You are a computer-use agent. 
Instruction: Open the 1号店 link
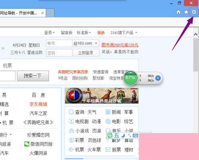[x=62, y=78]
